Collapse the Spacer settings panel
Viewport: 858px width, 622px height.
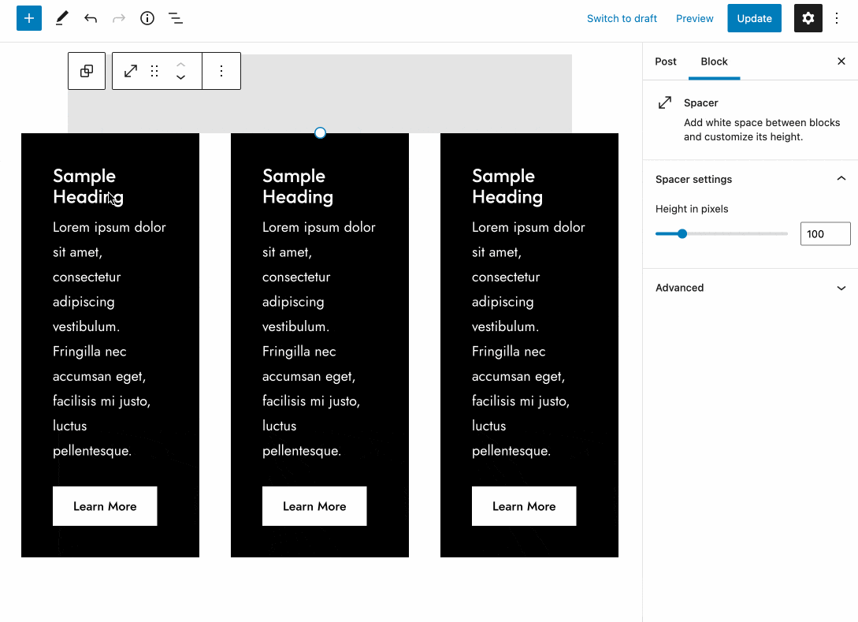pos(841,179)
